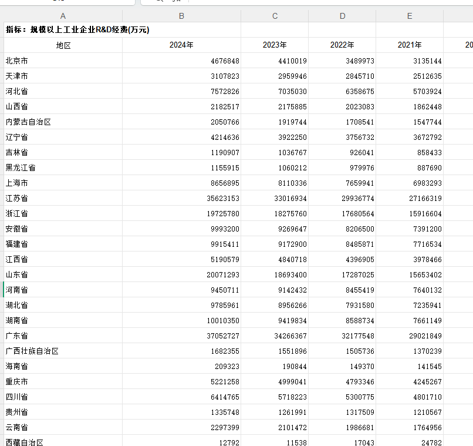Click the 江苏省 row label
The width and height of the screenshot is (473, 446).
point(16,199)
